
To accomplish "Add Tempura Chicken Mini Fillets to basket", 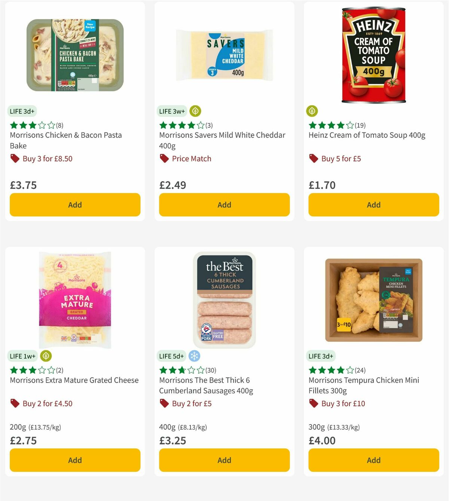I will (x=373, y=460).
